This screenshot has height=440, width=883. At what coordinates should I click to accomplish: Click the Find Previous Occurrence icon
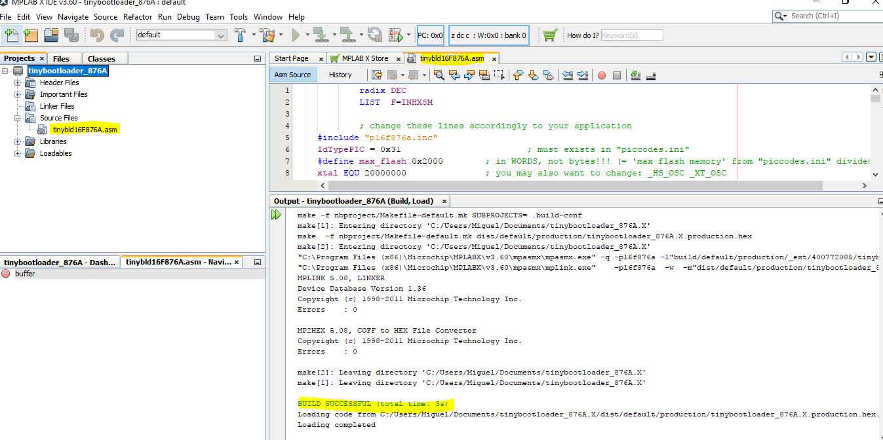[454, 75]
